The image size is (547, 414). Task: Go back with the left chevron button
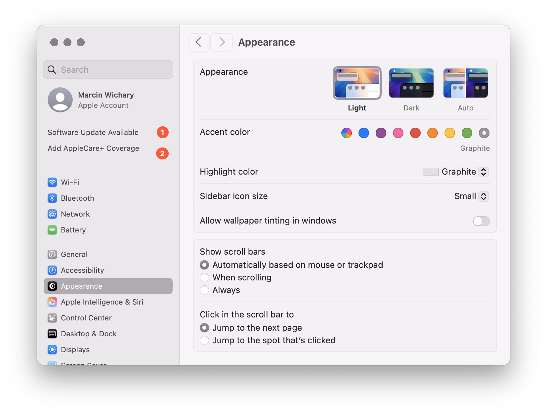tap(198, 42)
